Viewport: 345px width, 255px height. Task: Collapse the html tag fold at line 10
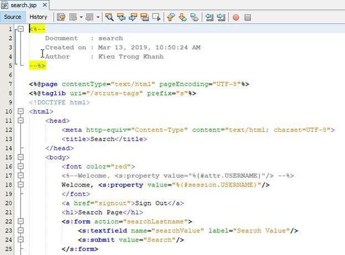pyautogui.click(x=20, y=111)
